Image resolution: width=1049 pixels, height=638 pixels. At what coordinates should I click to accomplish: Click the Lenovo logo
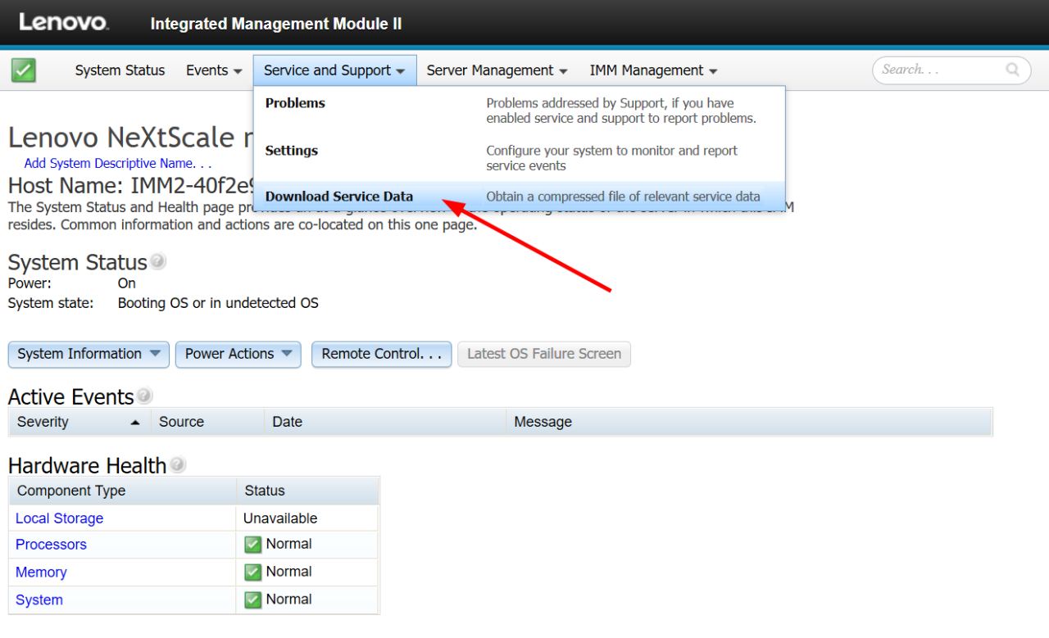[x=63, y=23]
